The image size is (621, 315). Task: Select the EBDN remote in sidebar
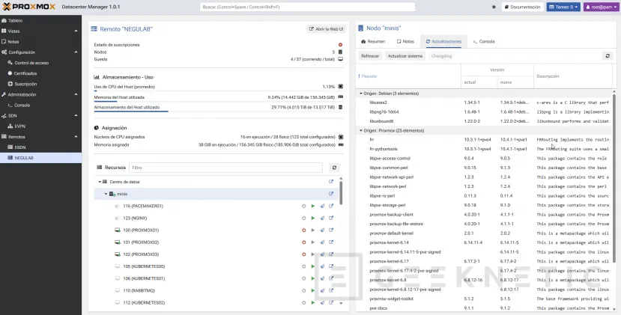40,147
